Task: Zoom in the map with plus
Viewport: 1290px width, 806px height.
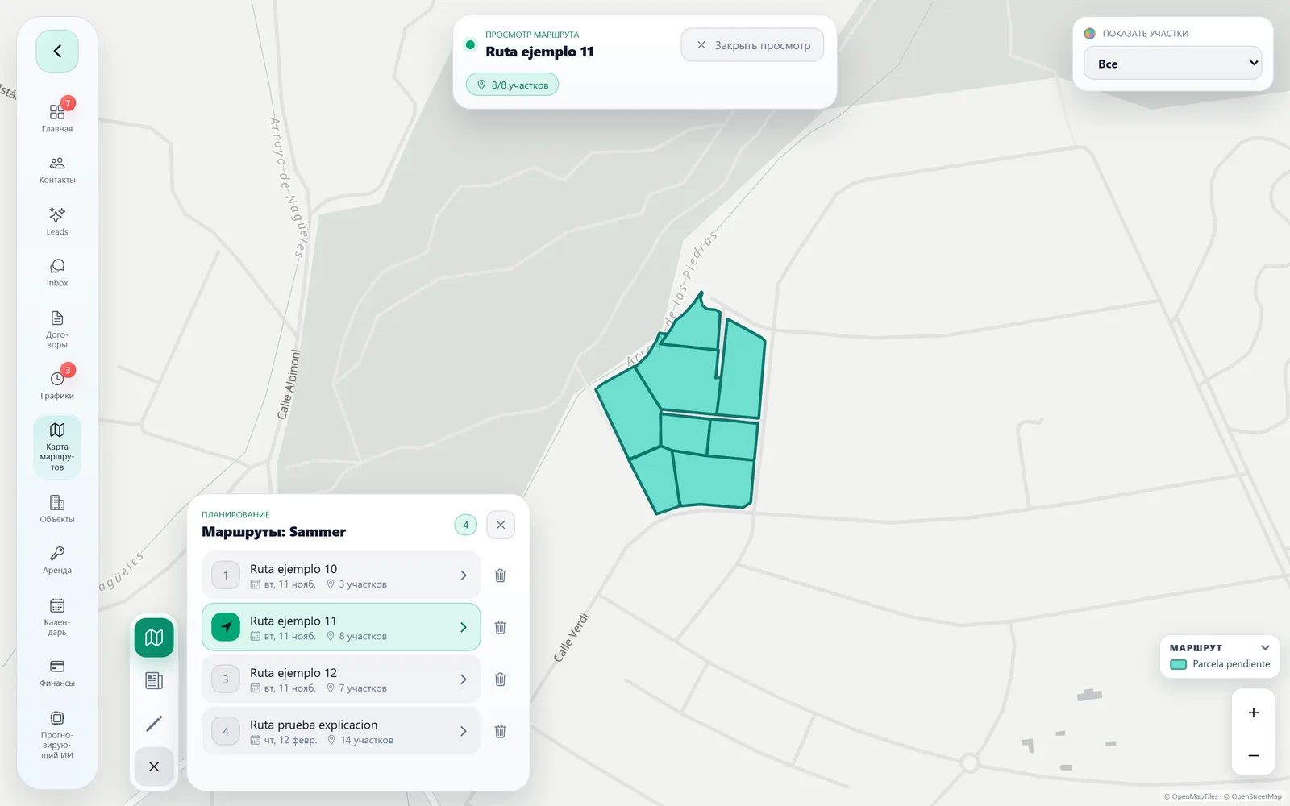Action: coord(1254,713)
